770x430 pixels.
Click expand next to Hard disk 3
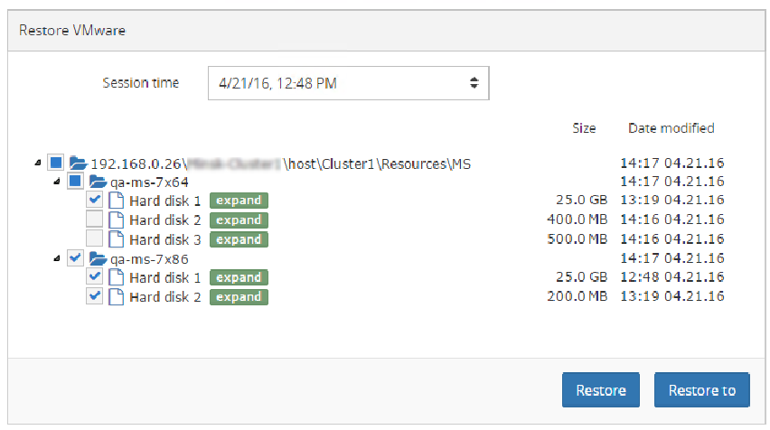pyautogui.click(x=239, y=239)
